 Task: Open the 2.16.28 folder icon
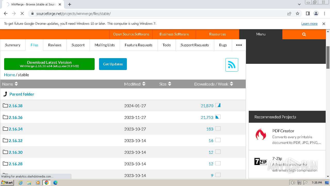(5, 164)
